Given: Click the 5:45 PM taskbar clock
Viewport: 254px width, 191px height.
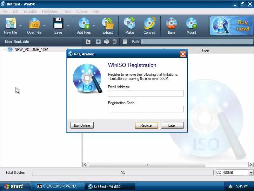Looking at the screenshot, I should click(x=242, y=186).
